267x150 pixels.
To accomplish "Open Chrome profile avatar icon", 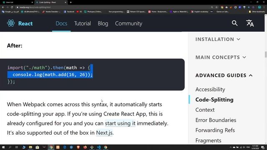I will coord(259,7).
